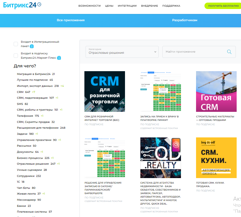The width and height of the screenshot is (241, 217).
Task: Open QD.REALTY app thumbnail
Action: pyautogui.click(x=161, y=158)
